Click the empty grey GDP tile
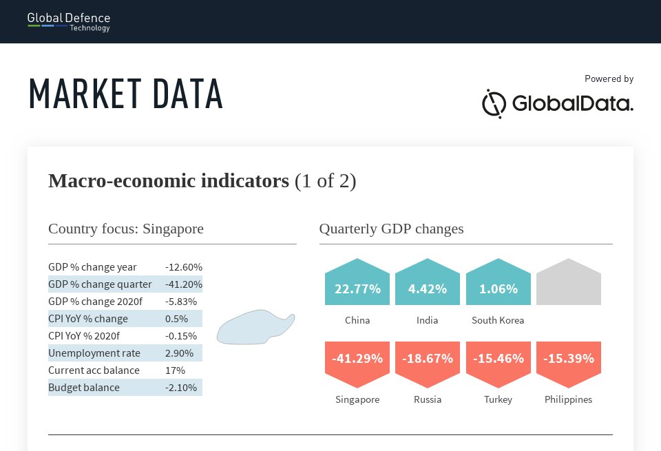Image resolution: width=661 pixels, height=451 pixels. (x=569, y=282)
